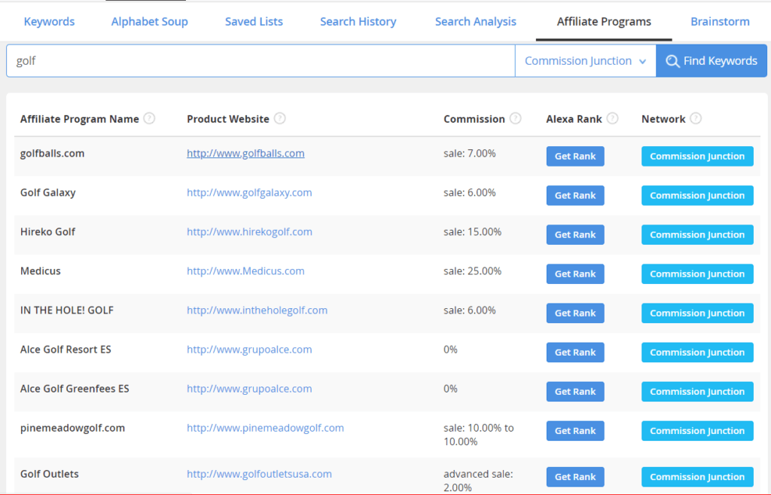Click the Alexa Rank help icon
This screenshot has width=771, height=495.
tap(612, 118)
